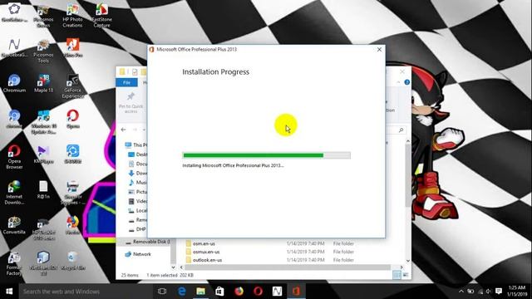
Task: Click the green installation progress bar
Action: click(266, 155)
